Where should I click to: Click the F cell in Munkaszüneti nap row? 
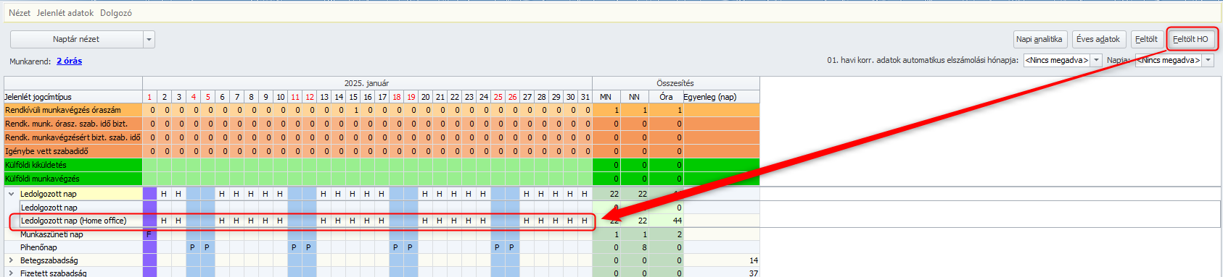point(149,234)
